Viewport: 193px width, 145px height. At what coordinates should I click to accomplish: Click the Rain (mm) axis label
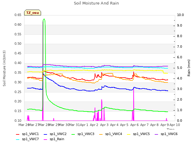(x=189, y=68)
